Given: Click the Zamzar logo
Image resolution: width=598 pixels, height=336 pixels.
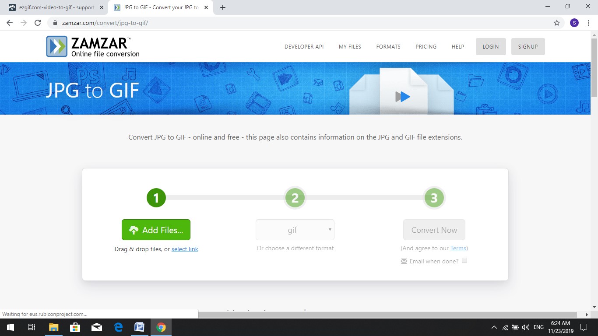Looking at the screenshot, I should point(93,46).
